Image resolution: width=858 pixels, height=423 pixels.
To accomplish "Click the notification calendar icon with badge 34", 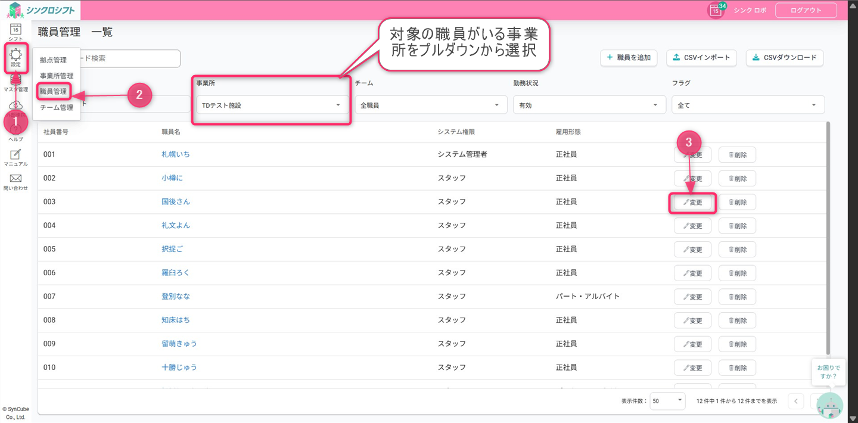I will [x=716, y=10].
